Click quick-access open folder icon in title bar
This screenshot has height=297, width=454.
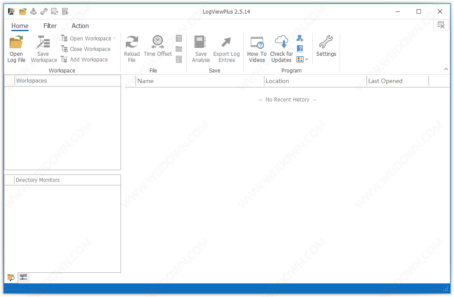(x=22, y=11)
